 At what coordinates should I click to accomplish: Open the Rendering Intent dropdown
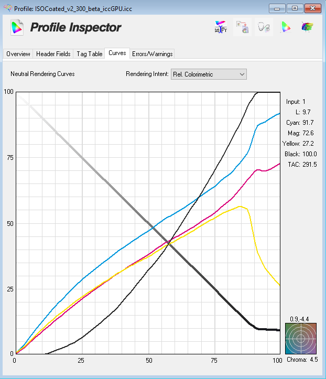[209, 74]
